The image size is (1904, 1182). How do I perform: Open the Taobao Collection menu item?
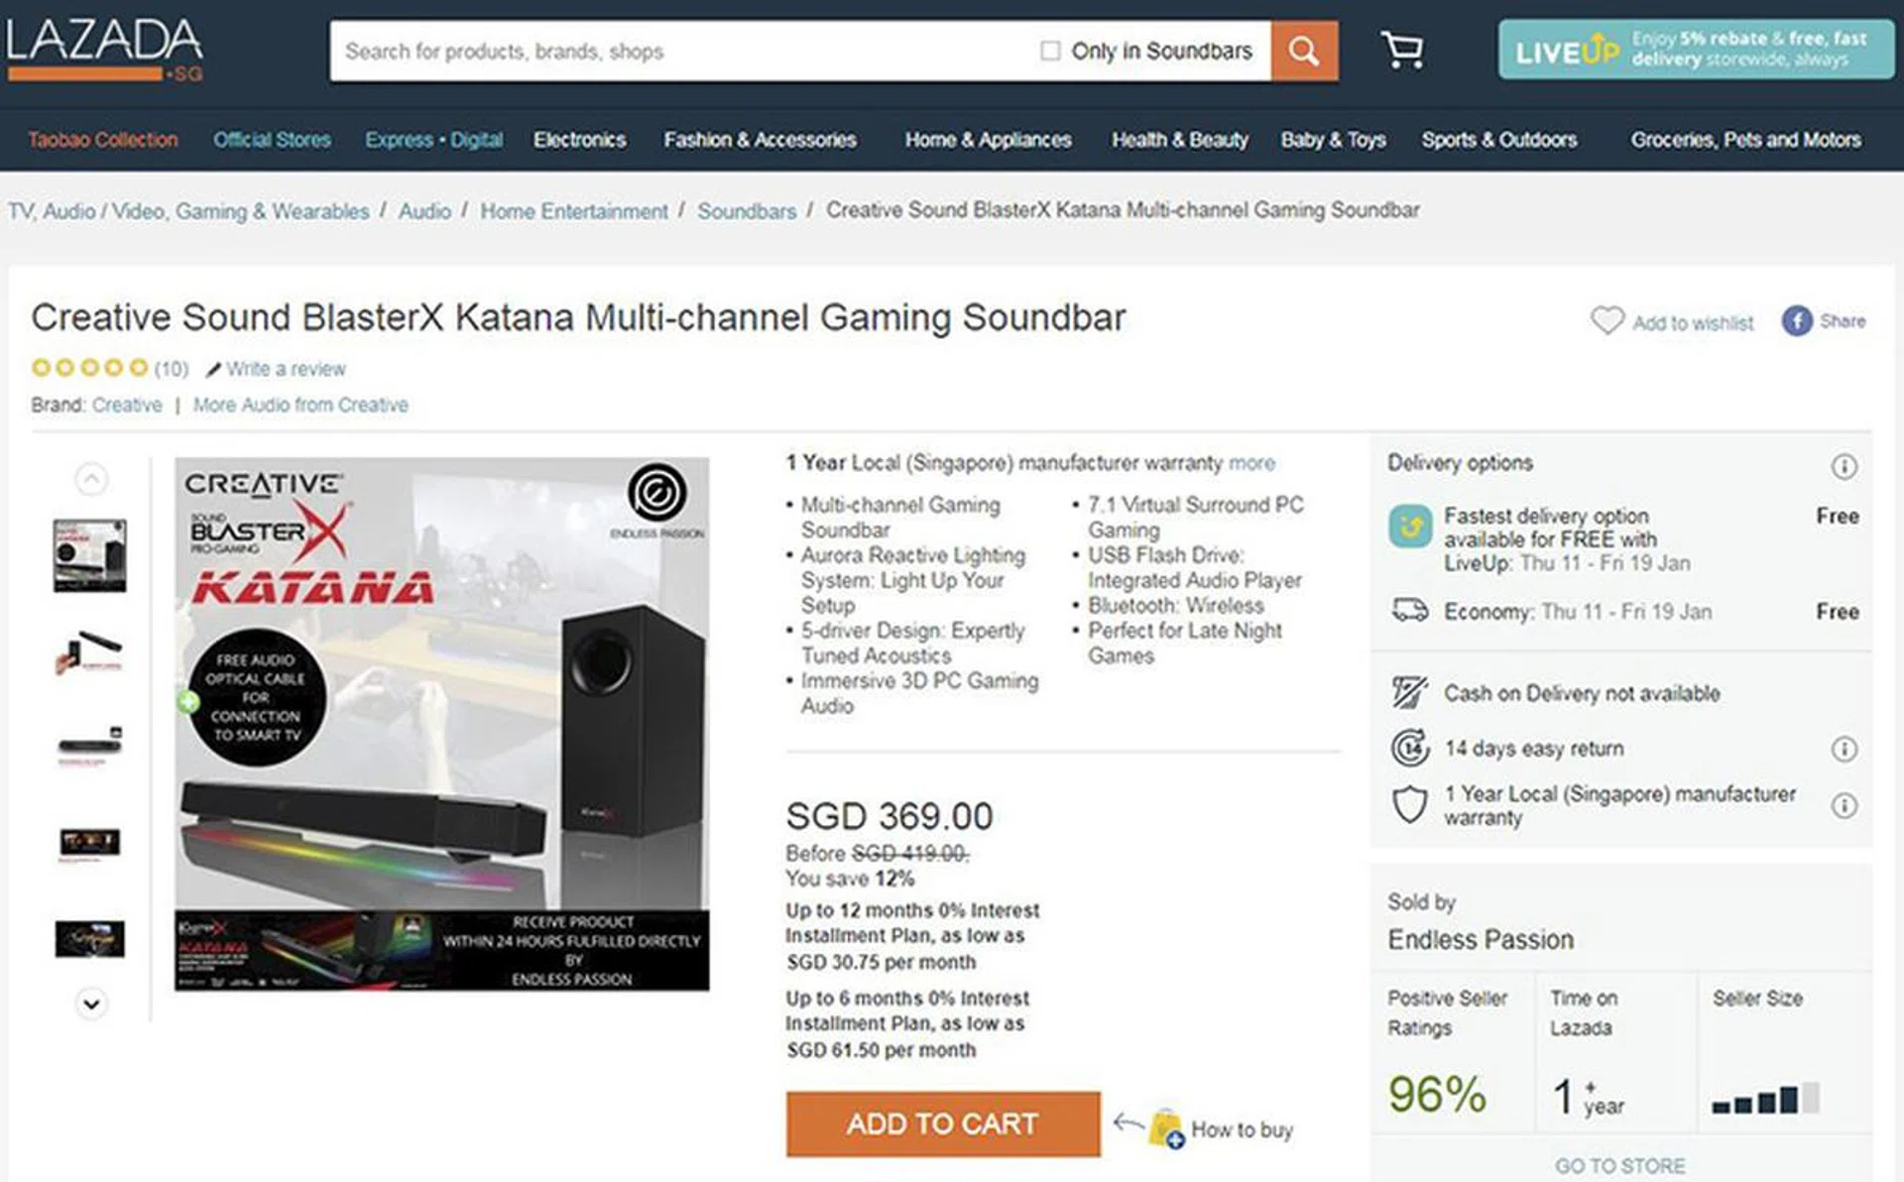(103, 140)
